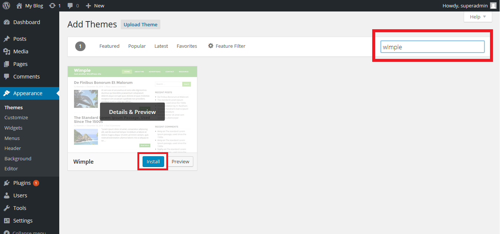Open the Popular themes tab
The height and width of the screenshot is (234, 500).
coord(137,46)
